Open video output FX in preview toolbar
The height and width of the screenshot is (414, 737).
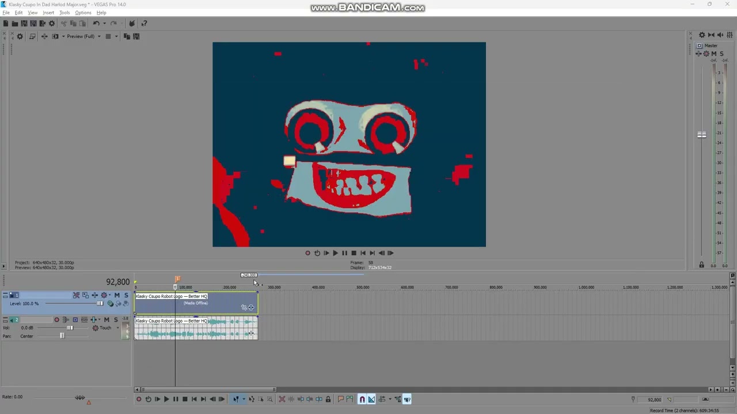click(x=44, y=36)
